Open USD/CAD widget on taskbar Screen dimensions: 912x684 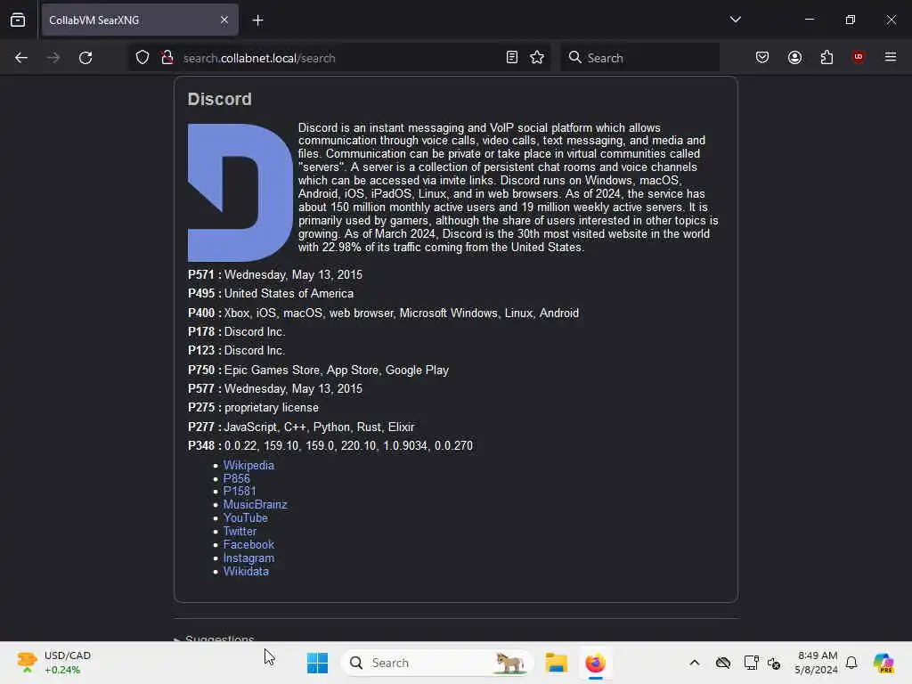point(54,663)
